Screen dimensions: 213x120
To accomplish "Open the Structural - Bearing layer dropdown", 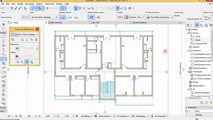I will (44, 17).
